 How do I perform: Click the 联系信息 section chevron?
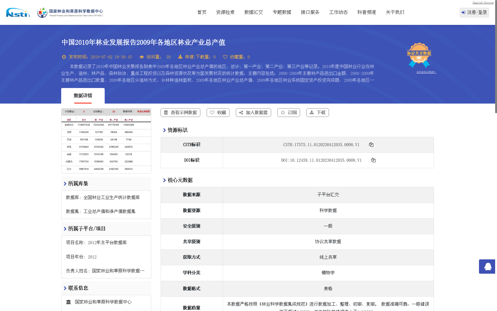tap(65, 288)
